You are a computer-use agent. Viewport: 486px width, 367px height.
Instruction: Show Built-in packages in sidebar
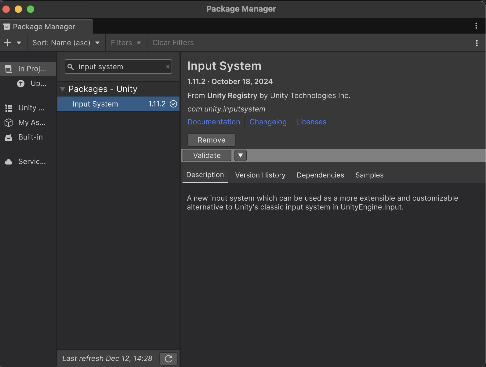pos(28,137)
